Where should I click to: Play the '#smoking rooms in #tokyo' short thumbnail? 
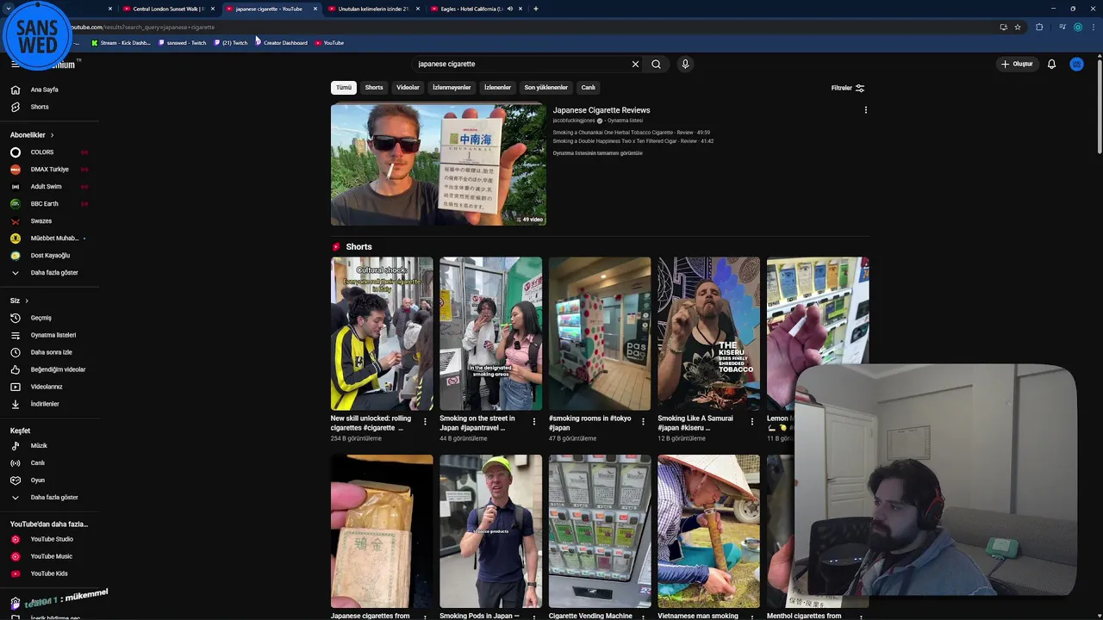coord(600,334)
